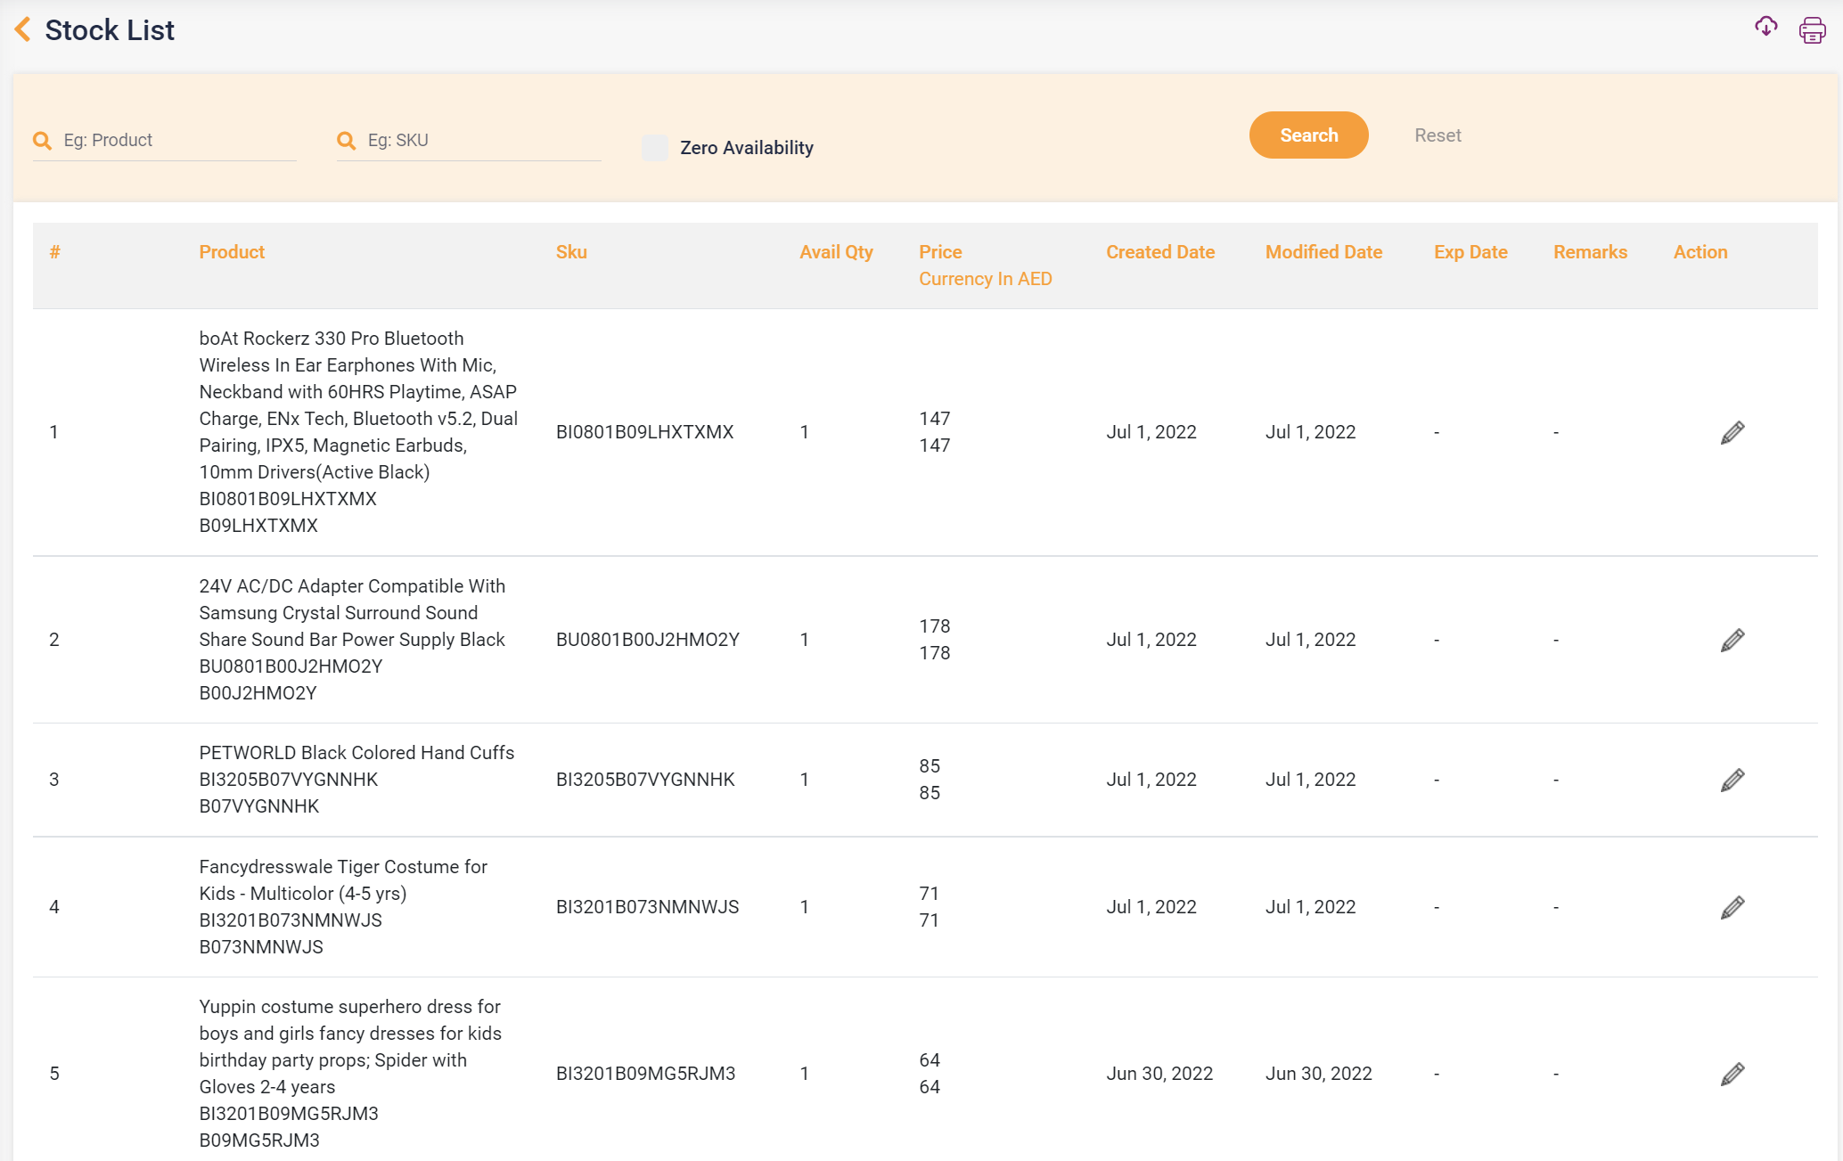Edit the boAt Rockerz 330 Pro row
Viewport: 1843px width, 1161px height.
1732,432
